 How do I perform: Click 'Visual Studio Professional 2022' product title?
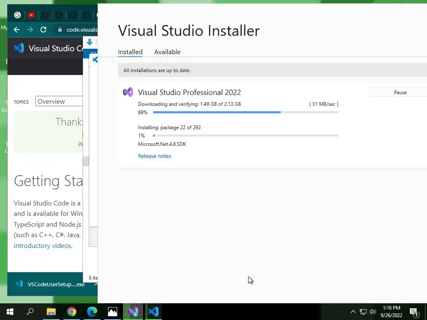[x=189, y=92]
